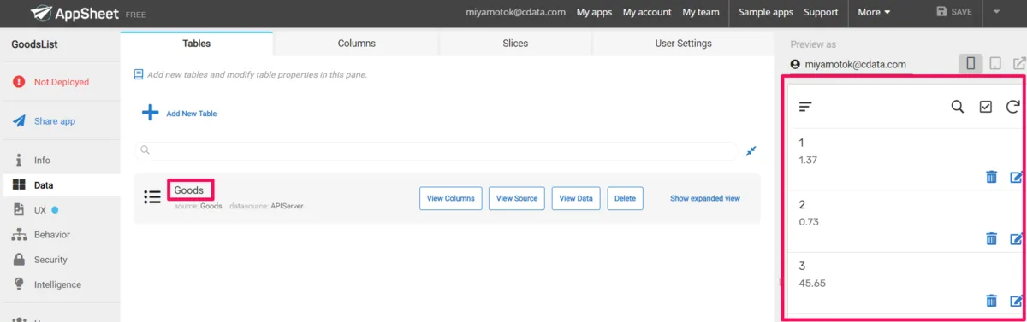1027x322 pixels.
Task: Click Add New Table text
Action: (192, 114)
